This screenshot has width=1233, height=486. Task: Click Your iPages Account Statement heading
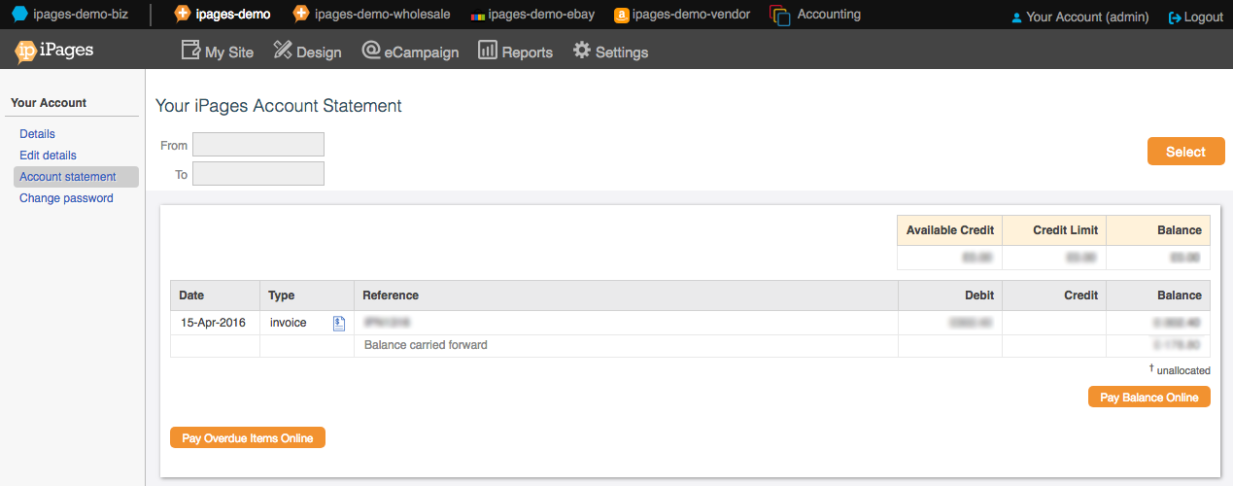[279, 106]
